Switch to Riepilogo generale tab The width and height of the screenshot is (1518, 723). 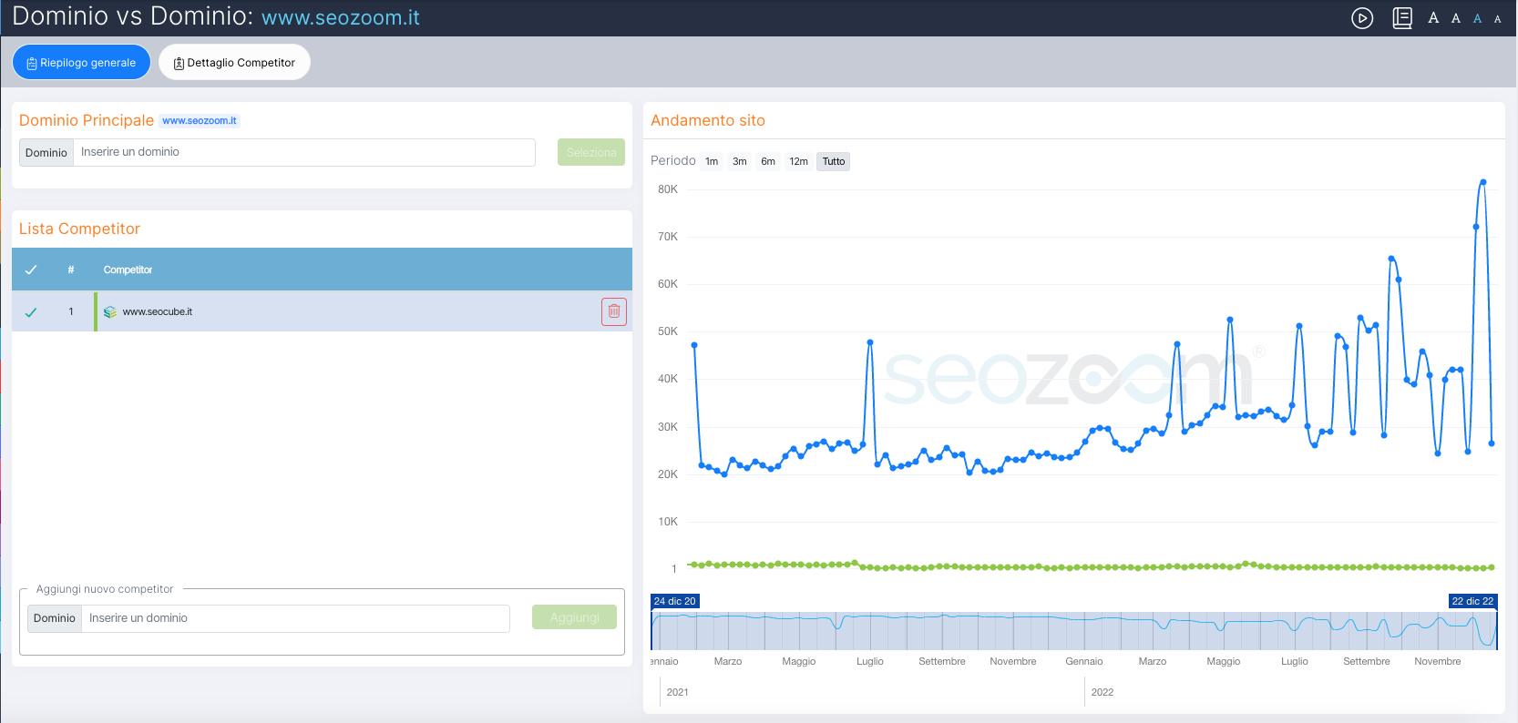pos(81,63)
